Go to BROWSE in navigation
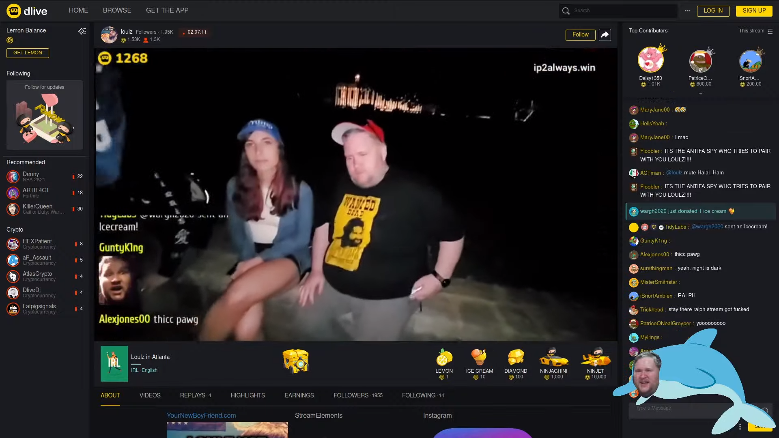Image resolution: width=779 pixels, height=438 pixels. [x=117, y=11]
